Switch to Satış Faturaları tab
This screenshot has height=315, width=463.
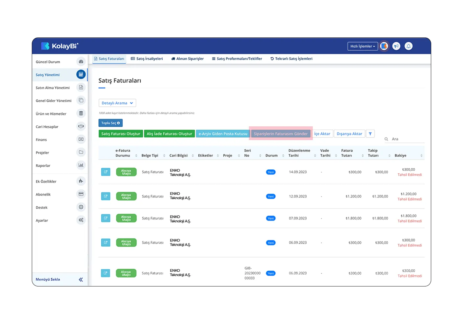tap(109, 59)
